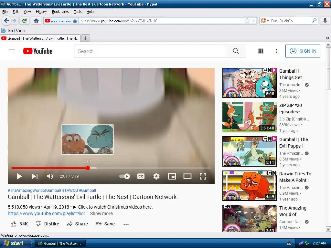
Task: Select Gumball taskbar window button
Action: pos(60,243)
